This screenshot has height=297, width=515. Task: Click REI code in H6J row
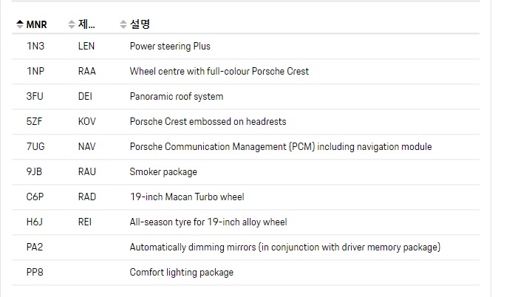pyautogui.click(x=85, y=222)
